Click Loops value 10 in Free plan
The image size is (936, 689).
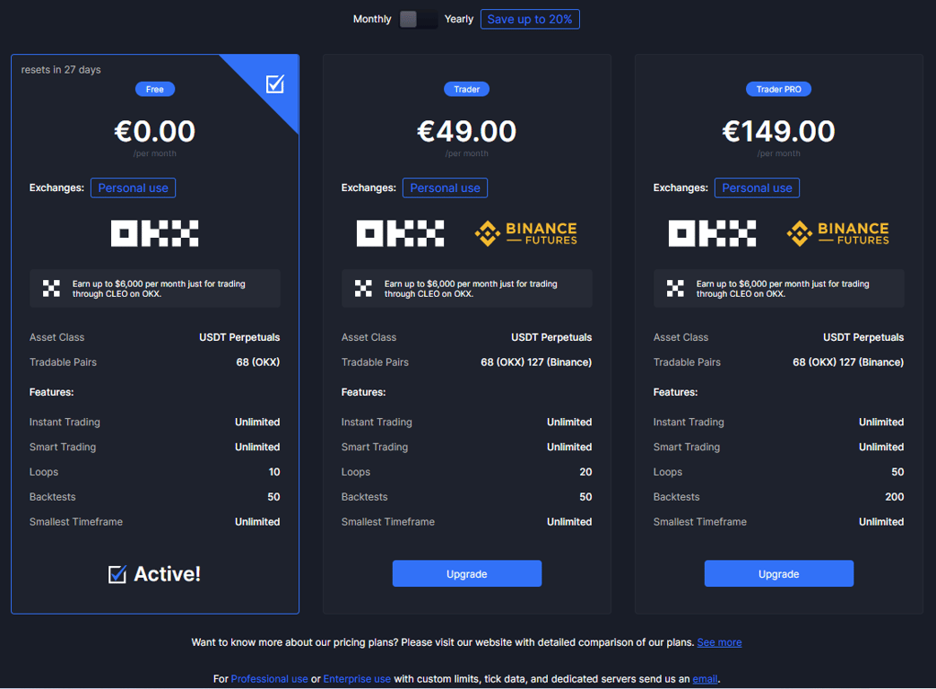(274, 472)
